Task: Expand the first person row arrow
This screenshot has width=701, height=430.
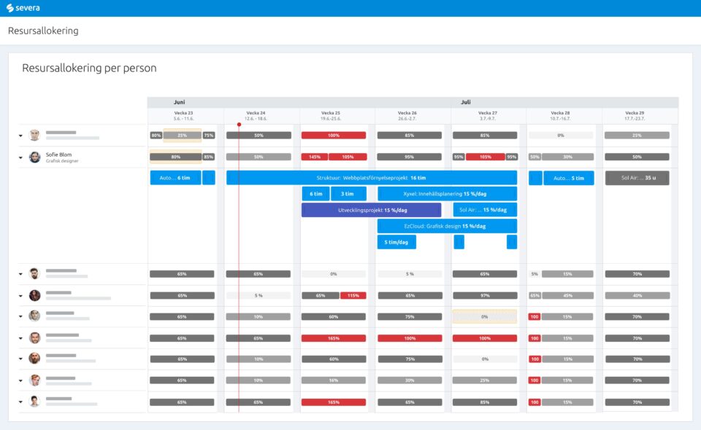Action: point(20,136)
